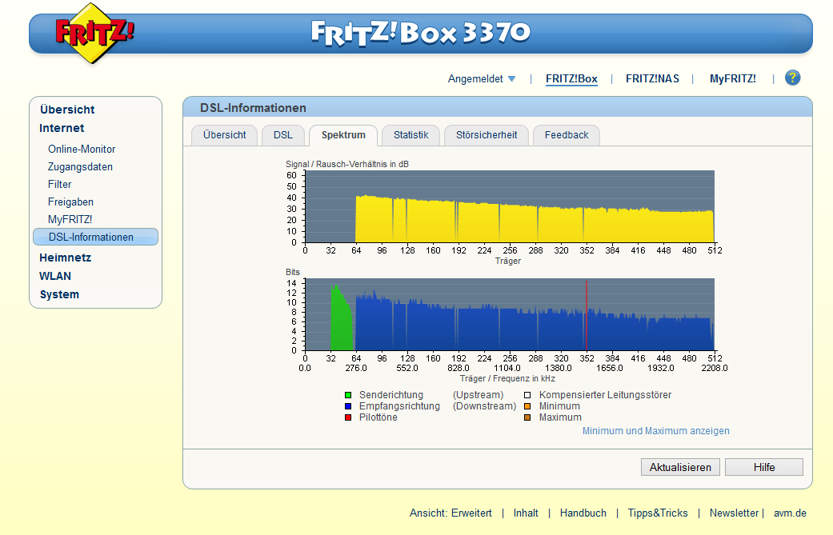Screen dimensions: 833x535
Task: Open the MyFRITZ! top navigation link
Action: click(733, 78)
